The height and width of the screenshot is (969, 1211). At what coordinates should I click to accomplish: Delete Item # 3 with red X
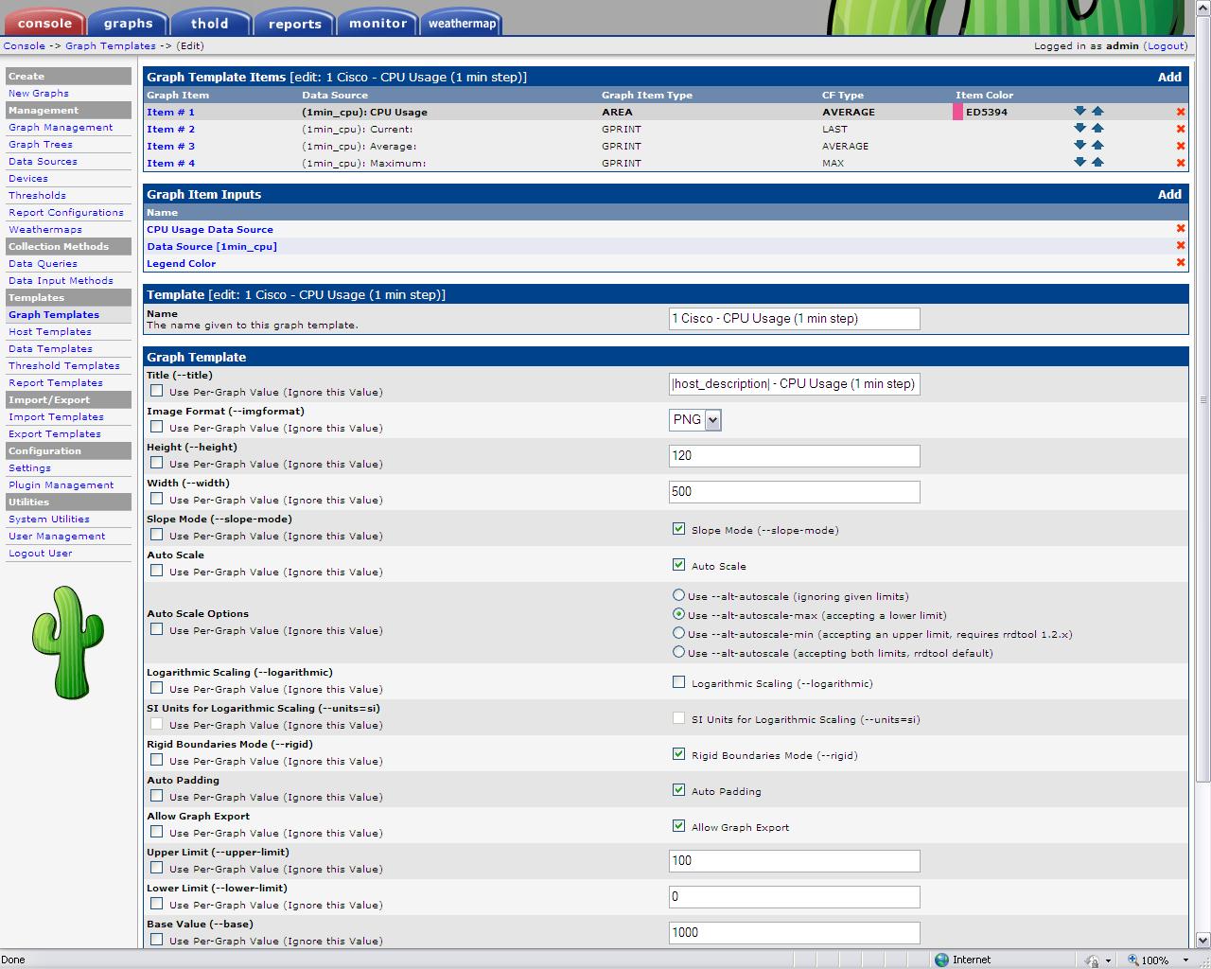[1181, 146]
